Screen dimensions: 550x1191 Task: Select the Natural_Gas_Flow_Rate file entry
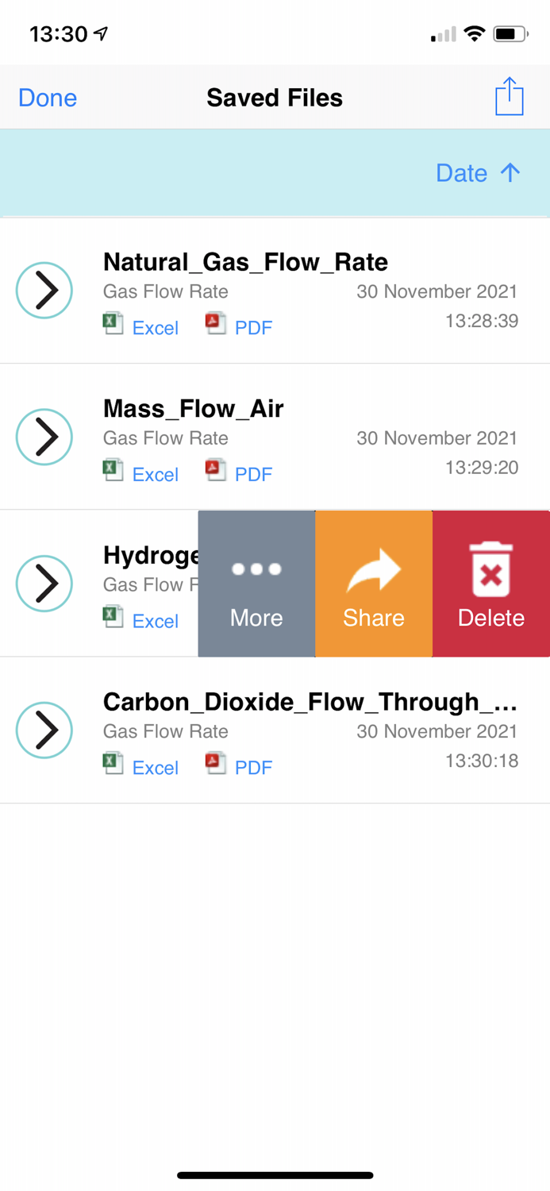(245, 262)
